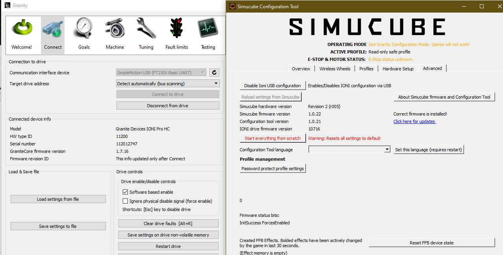
Task: Click Set this language button
Action: pos(429,150)
